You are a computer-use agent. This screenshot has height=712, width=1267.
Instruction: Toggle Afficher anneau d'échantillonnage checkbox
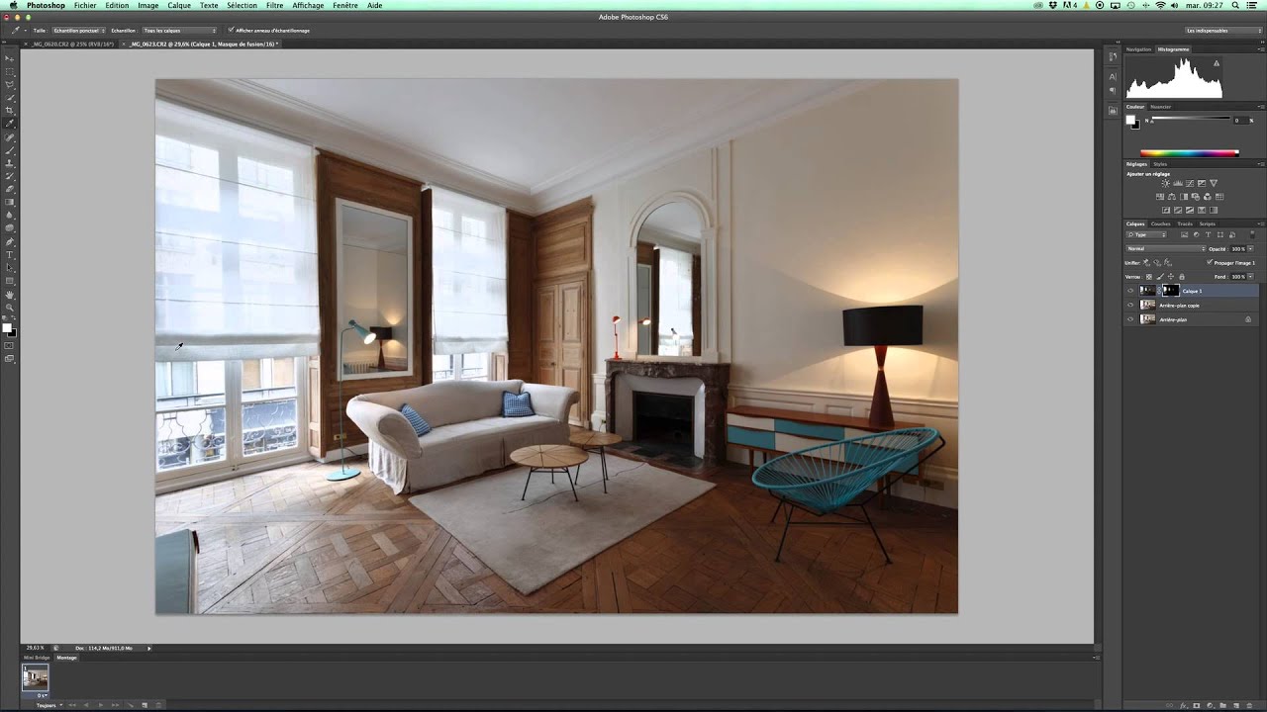(x=231, y=30)
